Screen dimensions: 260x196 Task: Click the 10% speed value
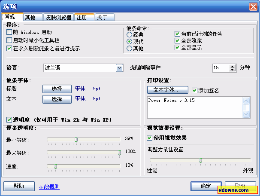[x=129, y=165]
